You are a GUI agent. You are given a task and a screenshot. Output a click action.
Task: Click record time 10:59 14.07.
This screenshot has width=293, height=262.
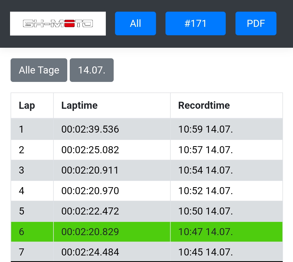tap(205, 129)
